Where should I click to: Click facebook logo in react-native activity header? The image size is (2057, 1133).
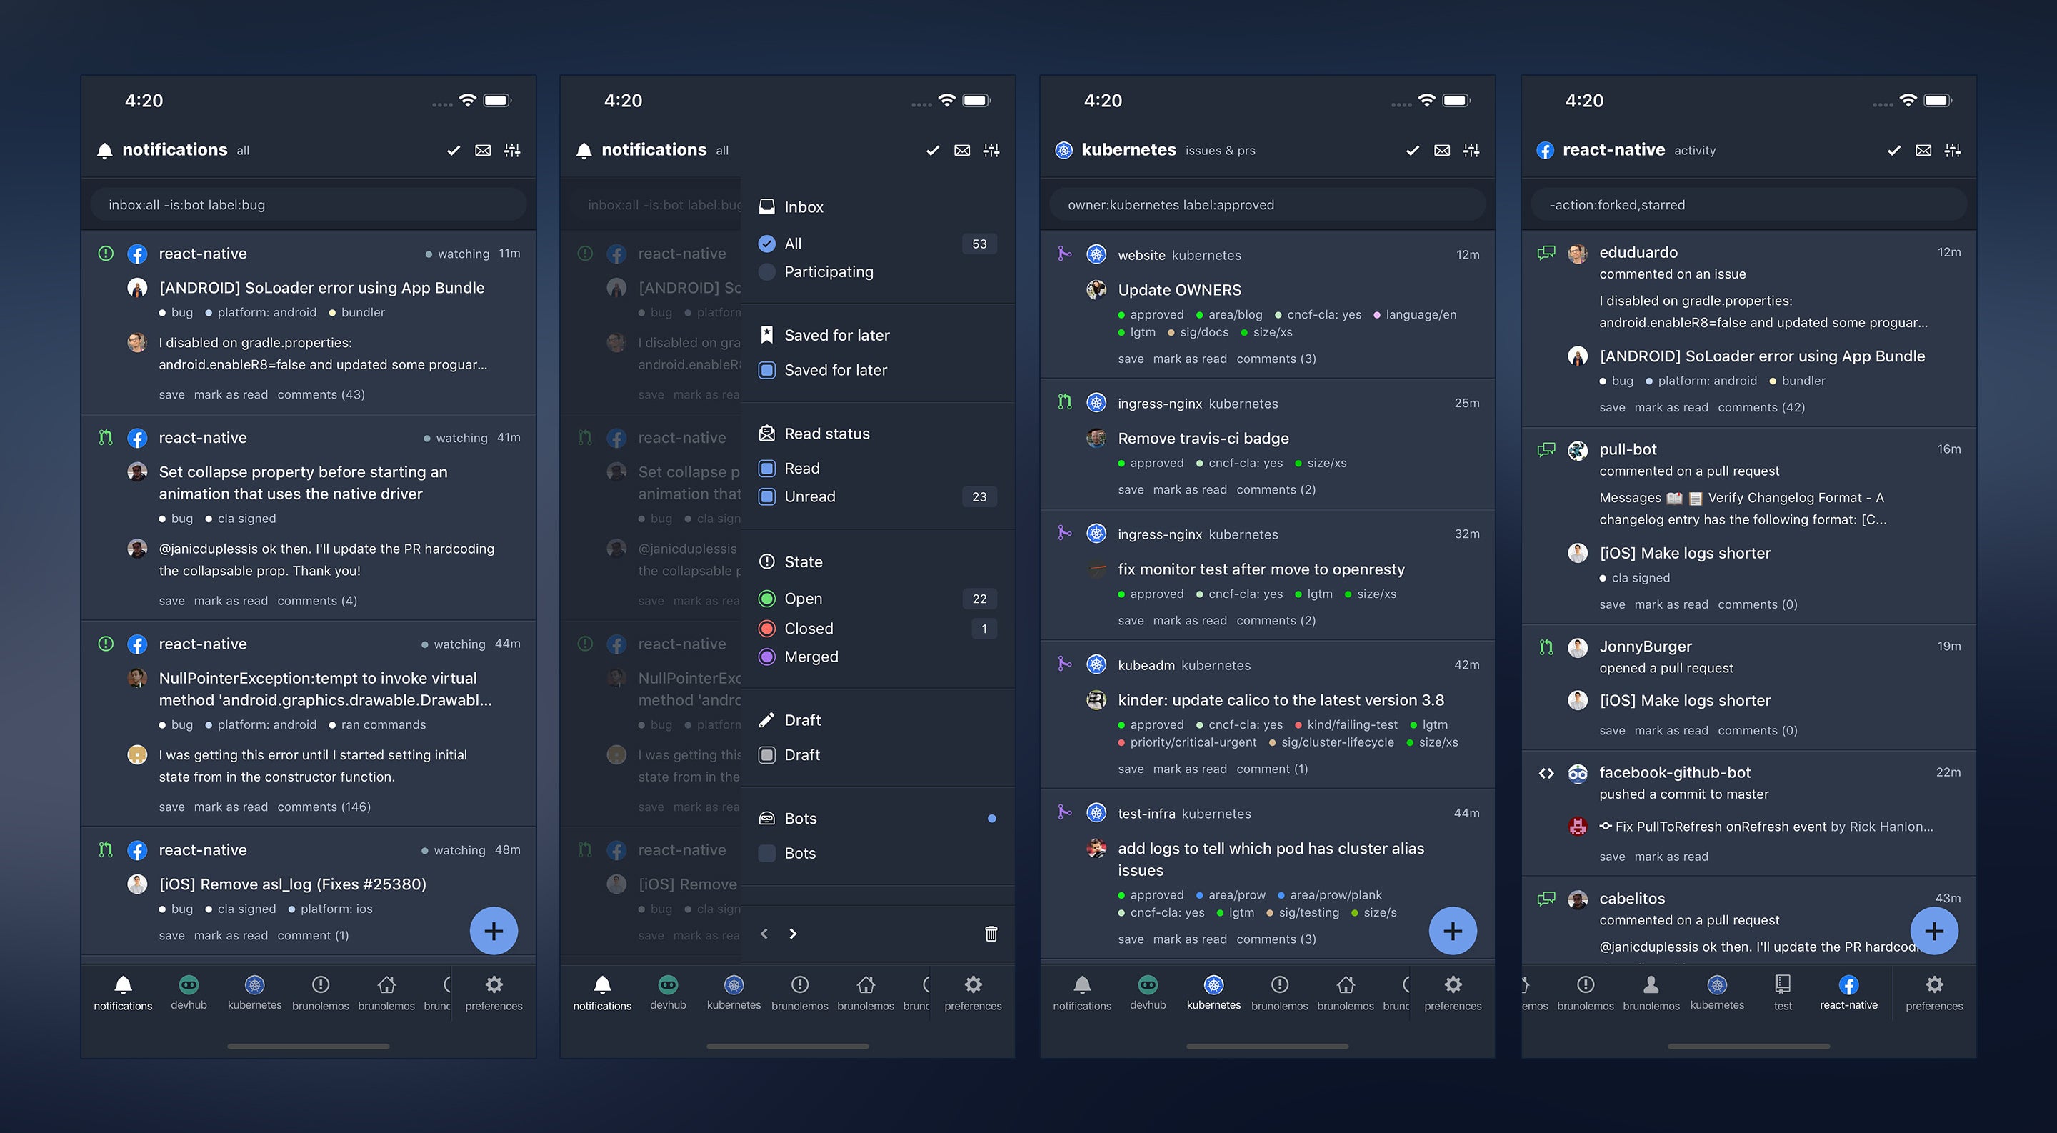[x=1545, y=150]
